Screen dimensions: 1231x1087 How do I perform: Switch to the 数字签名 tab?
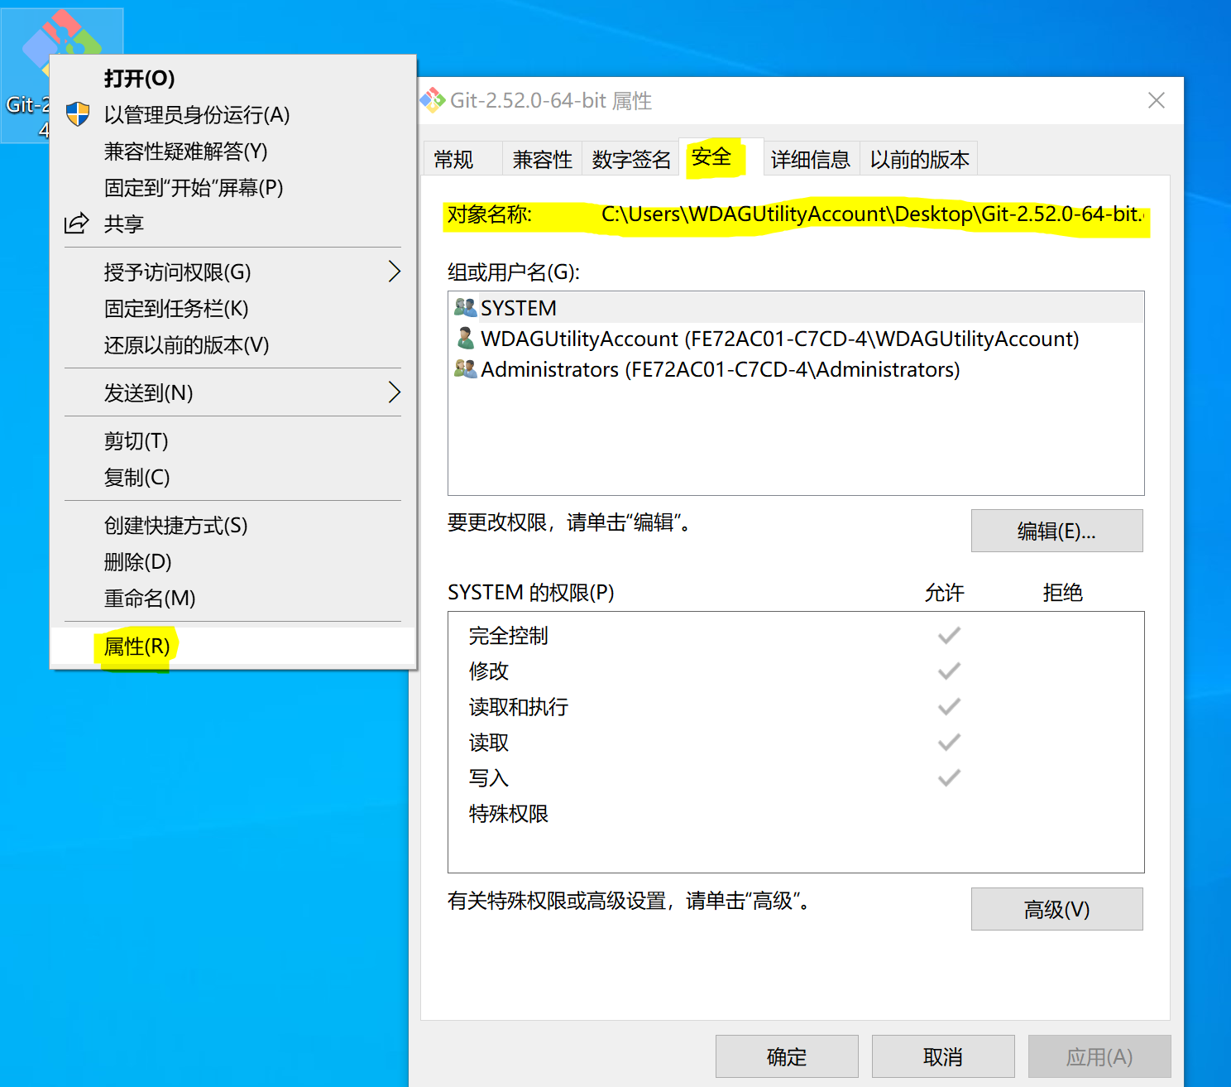630,159
